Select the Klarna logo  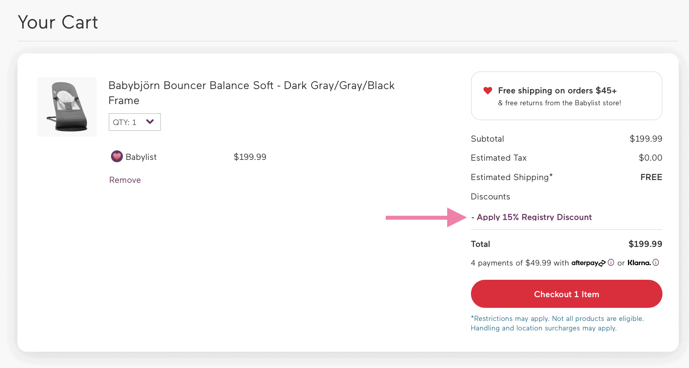tap(639, 262)
